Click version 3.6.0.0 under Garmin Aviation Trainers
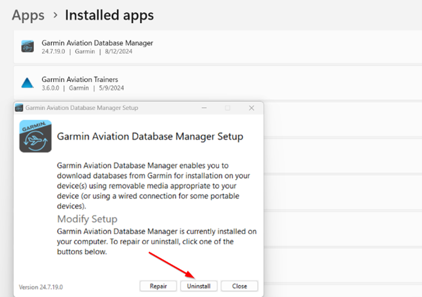This screenshot has width=422, height=297. (51, 88)
